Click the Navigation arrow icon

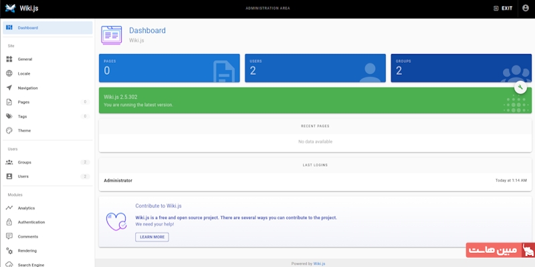(x=9, y=88)
